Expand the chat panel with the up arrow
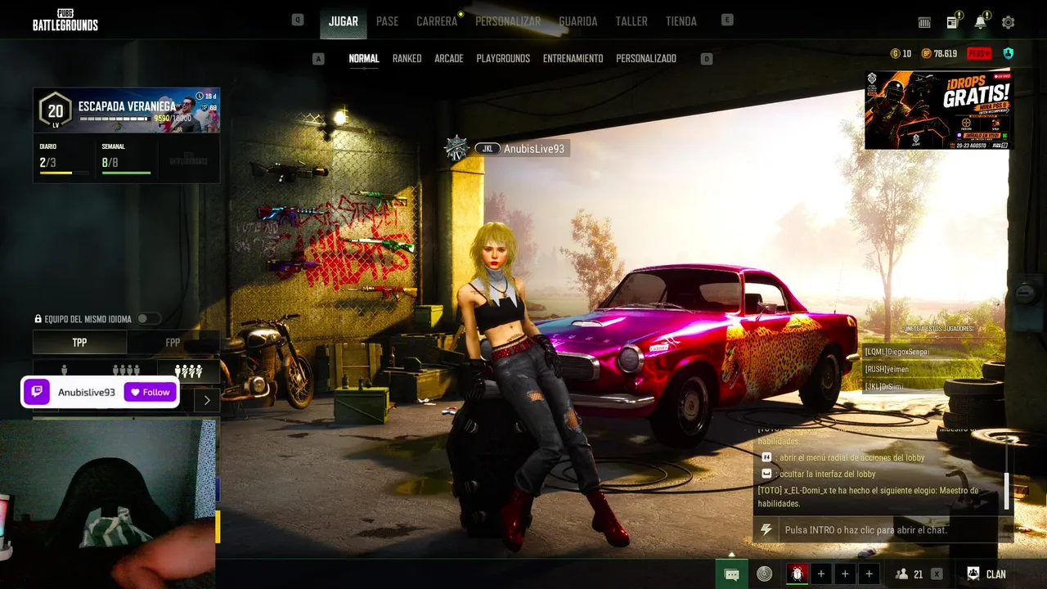This screenshot has height=589, width=1047. [731, 555]
